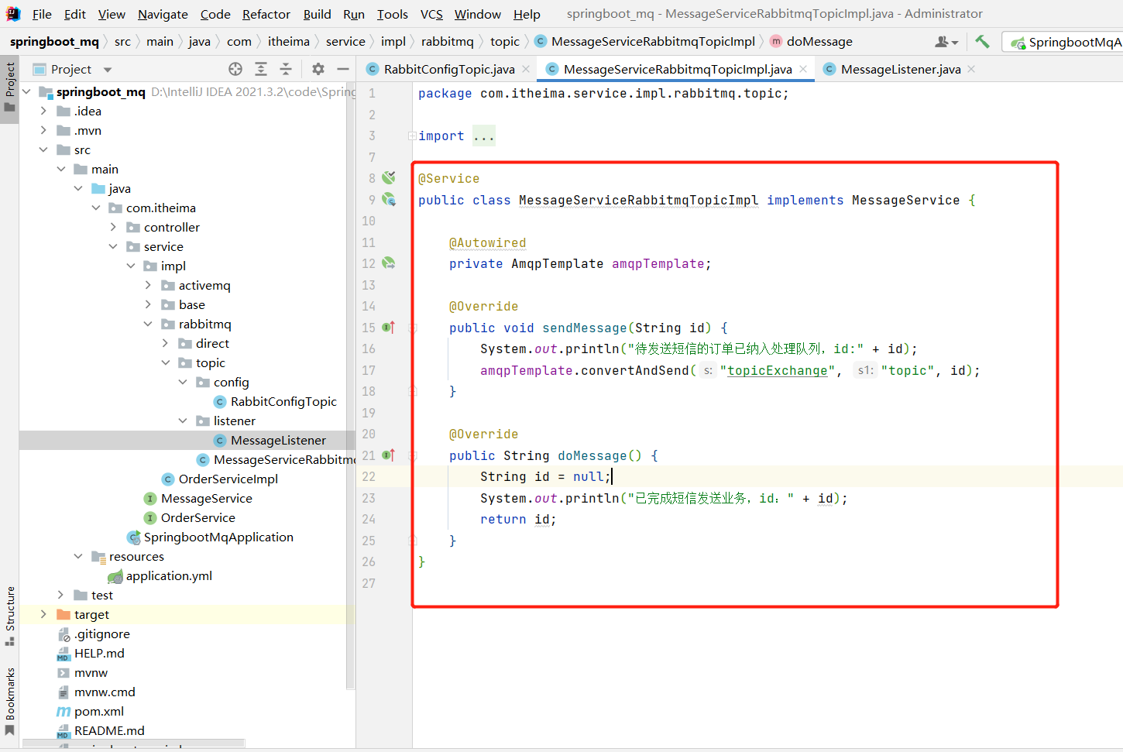This screenshot has width=1123, height=752.
Task: Click the expand all icon in Project panel
Action: [x=261, y=69]
